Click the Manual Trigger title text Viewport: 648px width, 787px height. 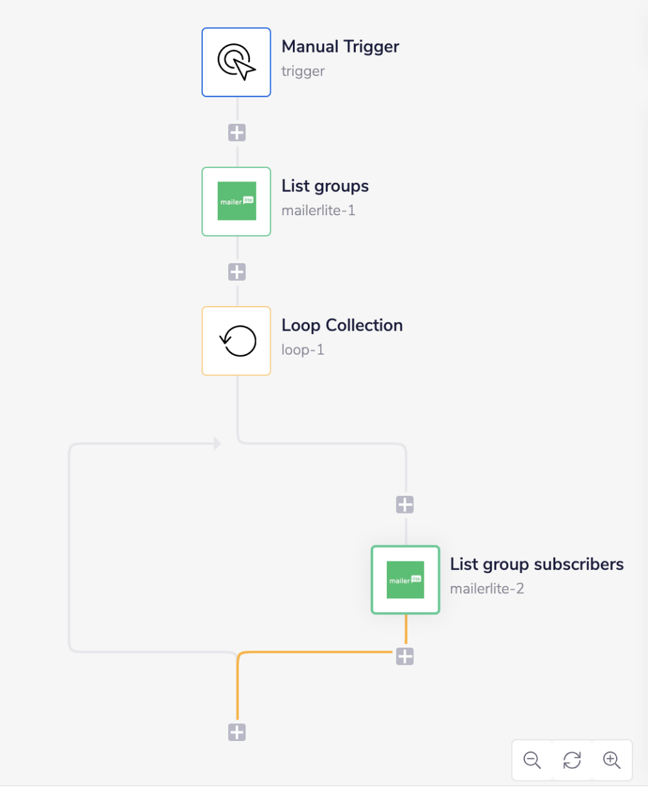click(x=340, y=47)
